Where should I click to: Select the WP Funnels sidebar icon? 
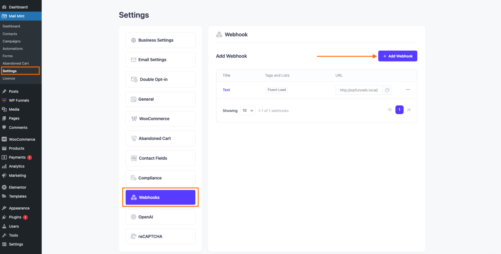click(x=5, y=100)
